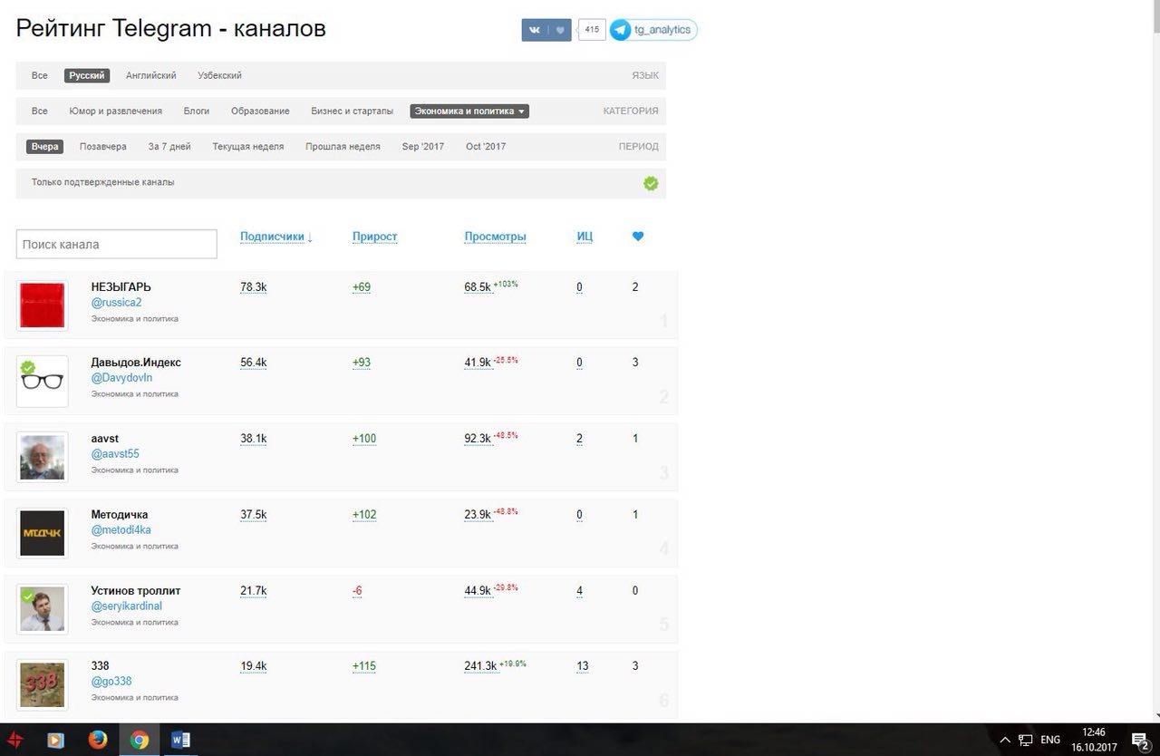
Task: Click the Только подтвержденные каналы label
Action: 103,182
